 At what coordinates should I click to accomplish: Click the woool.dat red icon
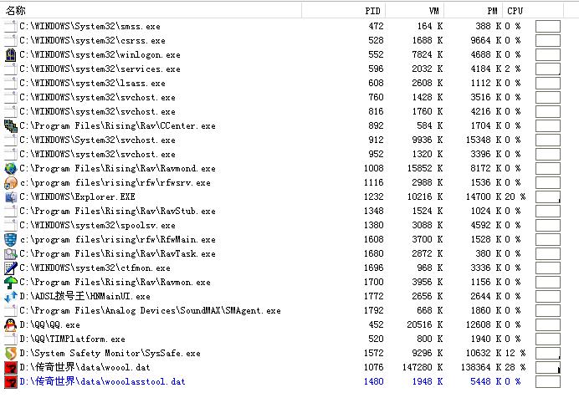tap(11, 367)
